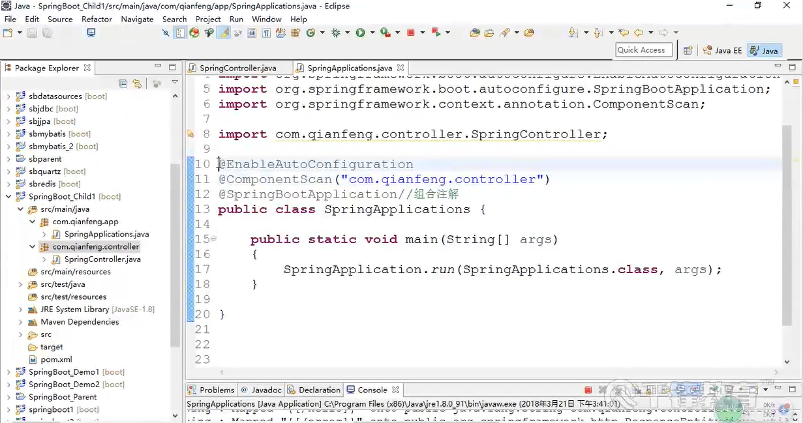Switch to the Java perspective button
Viewport: 803px width, 423px height.
click(764, 50)
